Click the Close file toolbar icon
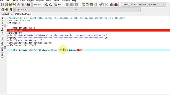Image resolution: width=170 pixels, height=95 pixels. 19,4
